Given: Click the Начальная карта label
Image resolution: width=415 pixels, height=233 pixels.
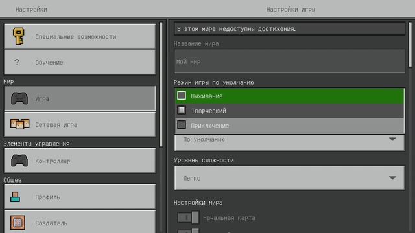Looking at the screenshot, I should pos(229,218).
